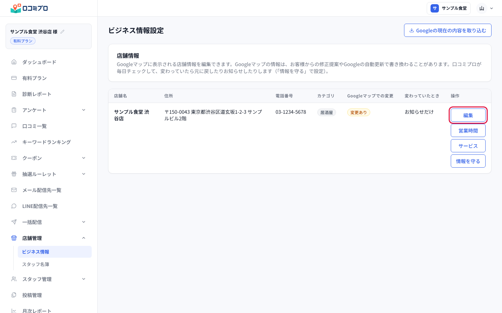Open the user account dropdown arrow
Screen dimensions: 502x313
click(x=492, y=8)
